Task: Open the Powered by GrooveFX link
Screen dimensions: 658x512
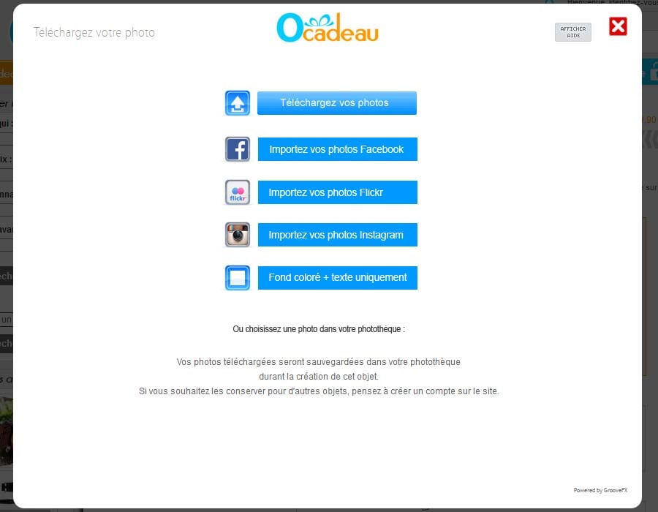Action: [600, 490]
